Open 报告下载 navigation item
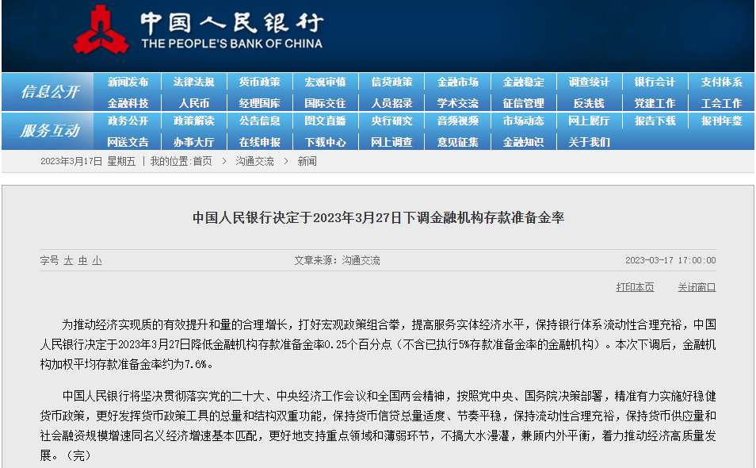 coord(655,121)
